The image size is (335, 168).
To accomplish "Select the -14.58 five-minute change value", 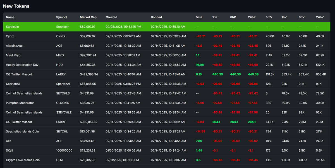I will coord(200,131).
